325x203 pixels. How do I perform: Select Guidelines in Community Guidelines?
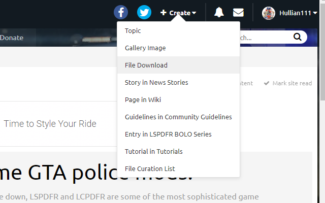pos(178,117)
